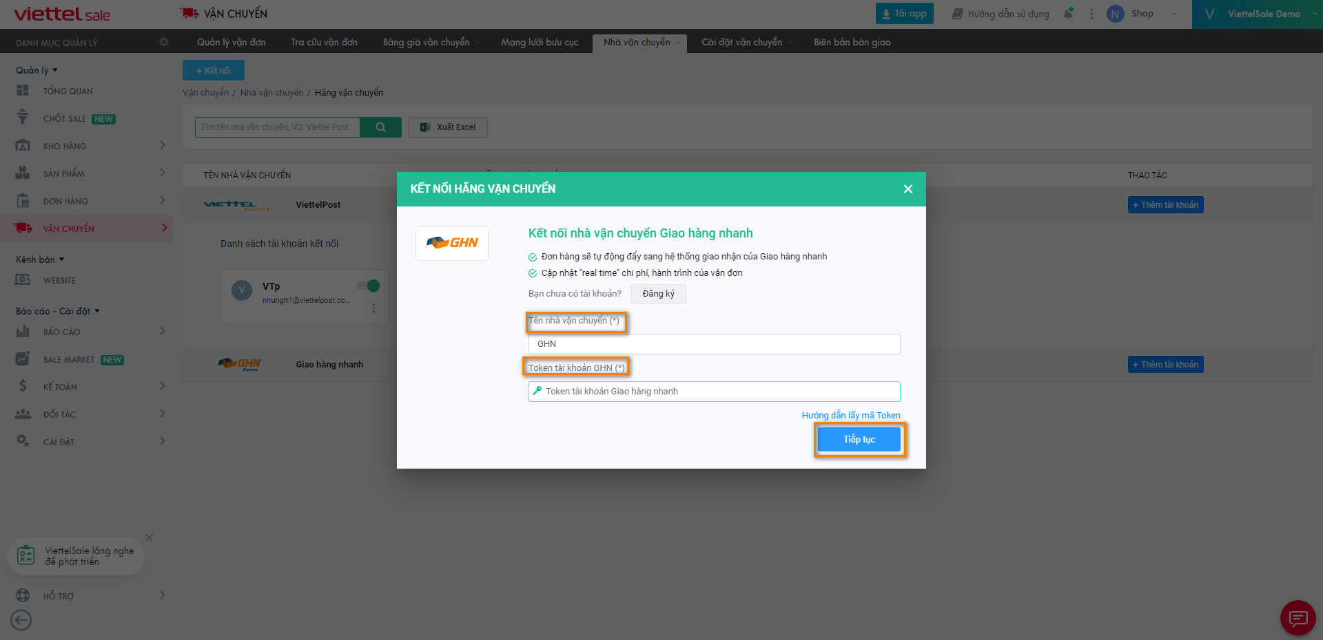
Task: Click the Tổng quan dashboard icon
Action: point(23,90)
